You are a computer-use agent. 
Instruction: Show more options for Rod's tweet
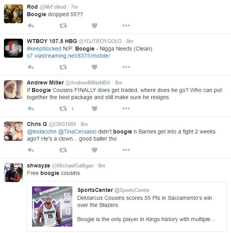[126, 26]
